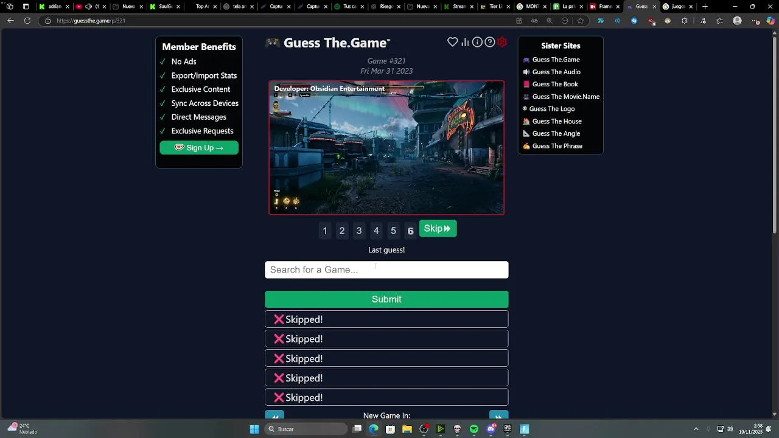This screenshot has height=438, width=779.
Task: Open Epic Games Launcher from taskbar
Action: (508, 429)
